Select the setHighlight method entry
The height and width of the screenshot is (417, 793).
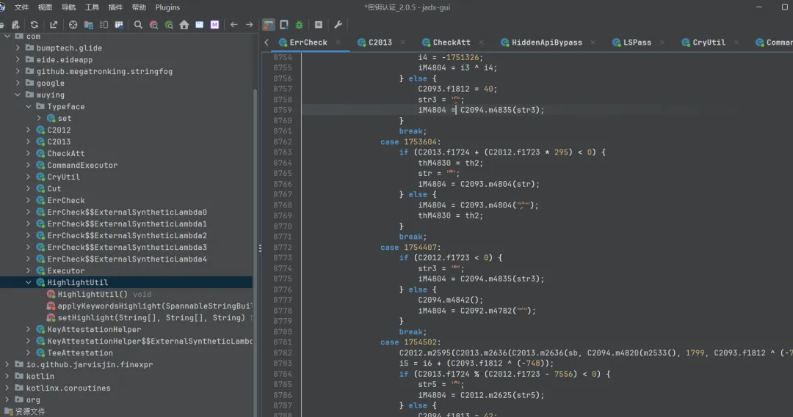(150, 318)
